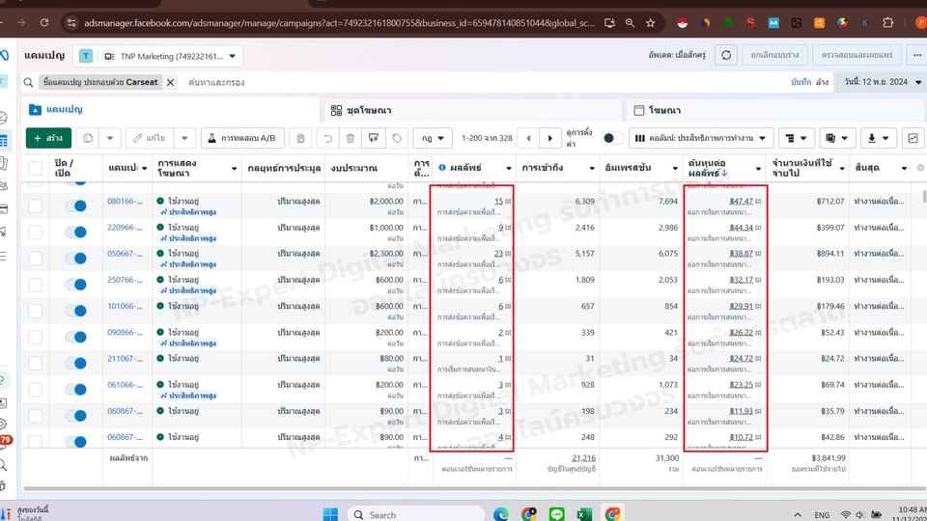
Task: Open LINE app from the taskbar
Action: [x=556, y=514]
